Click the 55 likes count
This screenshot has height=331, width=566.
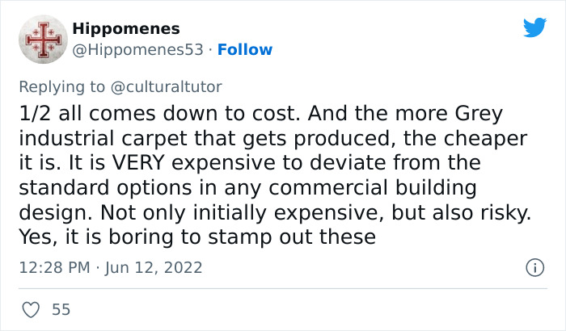point(61,309)
